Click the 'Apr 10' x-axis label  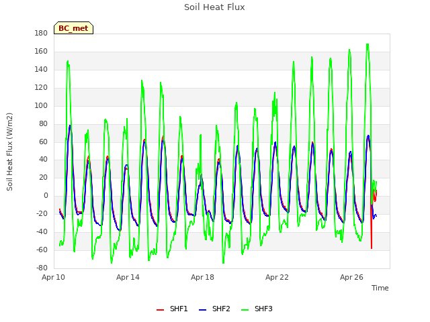[x=53, y=277]
